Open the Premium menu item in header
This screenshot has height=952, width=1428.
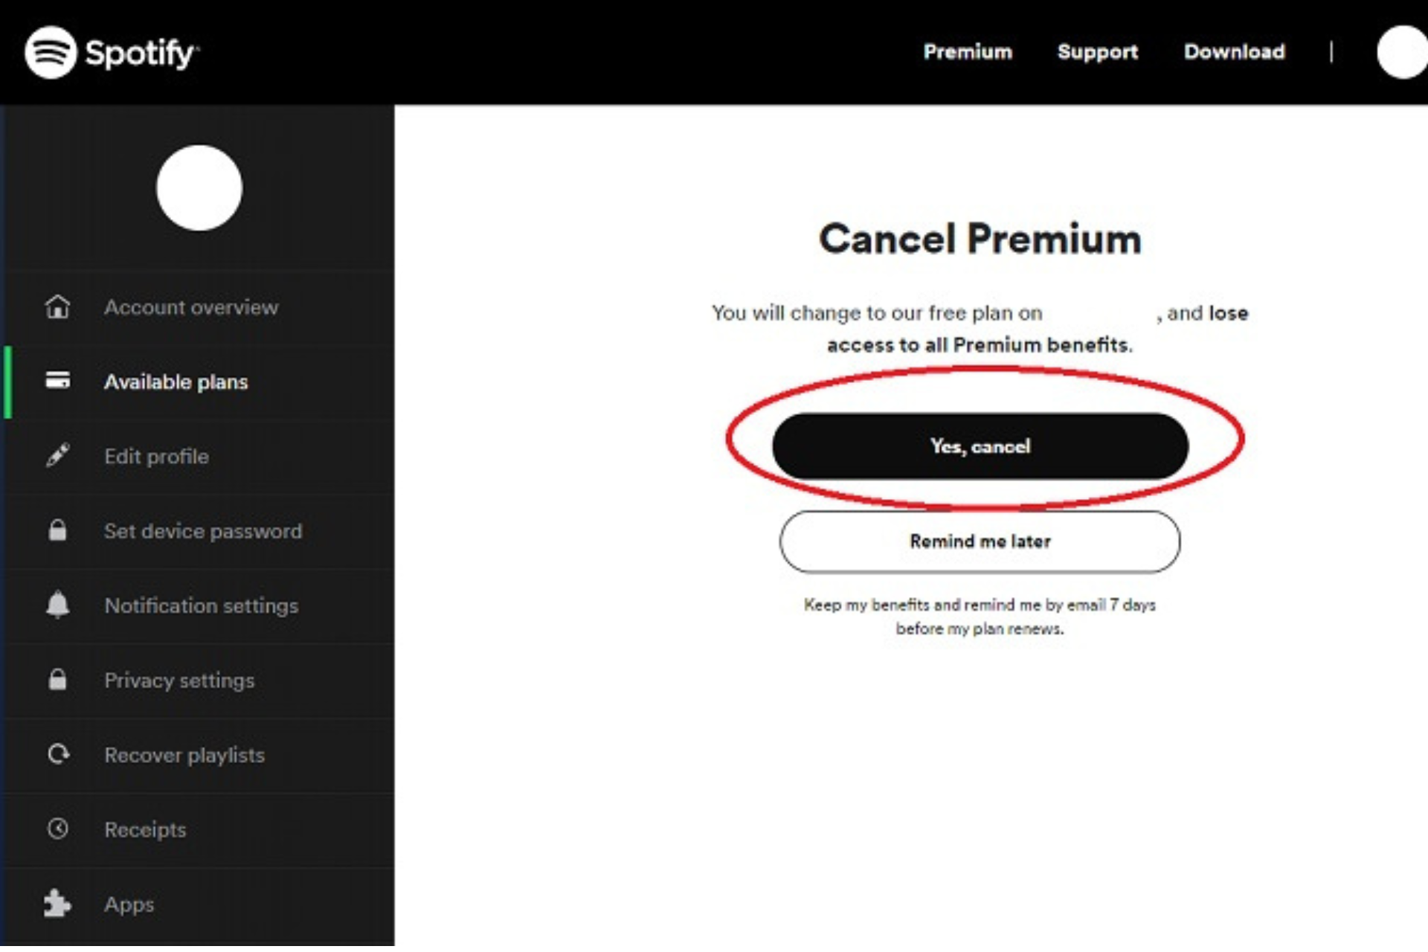click(x=968, y=51)
